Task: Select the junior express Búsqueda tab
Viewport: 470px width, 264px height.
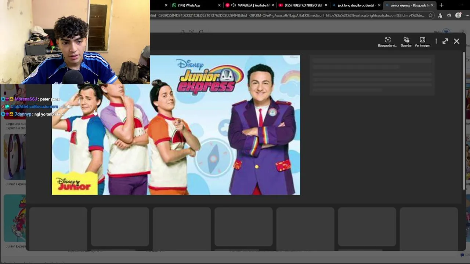Action: (409, 5)
